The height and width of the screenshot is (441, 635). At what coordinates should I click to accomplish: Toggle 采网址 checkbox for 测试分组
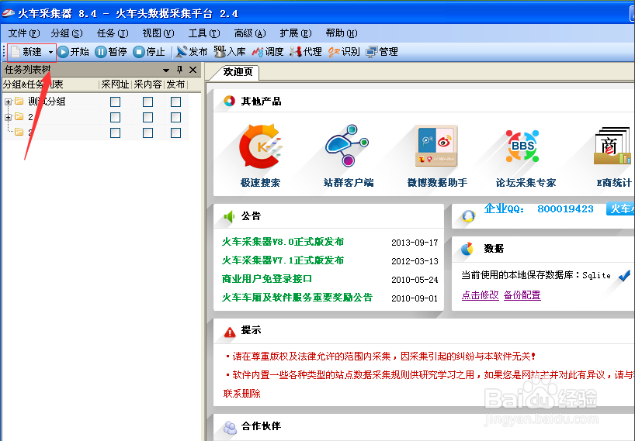click(x=116, y=102)
